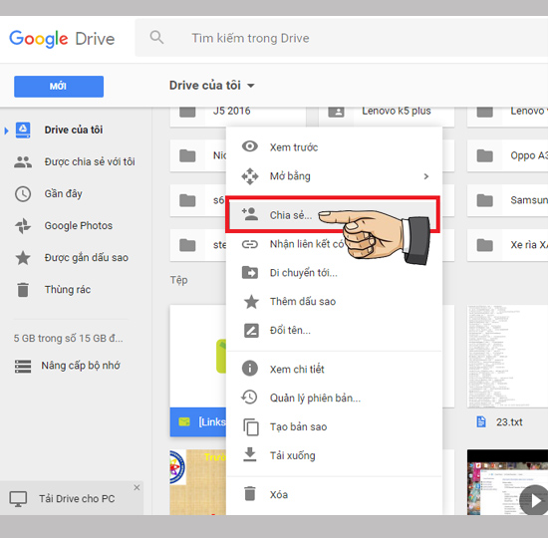Select Mở bằng in the context menu
The height and width of the screenshot is (538, 548).
(x=335, y=176)
